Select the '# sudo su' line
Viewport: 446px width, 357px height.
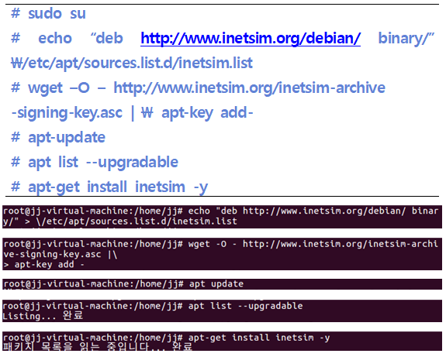48,14
